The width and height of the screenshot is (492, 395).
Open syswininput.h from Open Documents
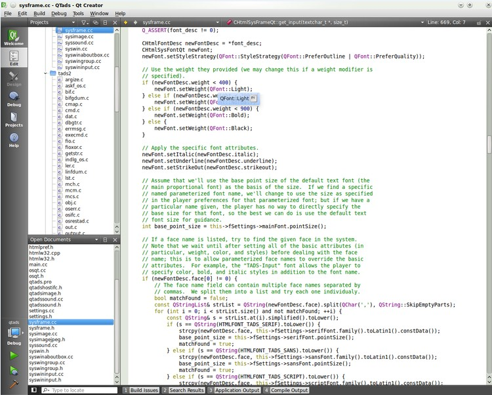pyautogui.click(x=45, y=380)
